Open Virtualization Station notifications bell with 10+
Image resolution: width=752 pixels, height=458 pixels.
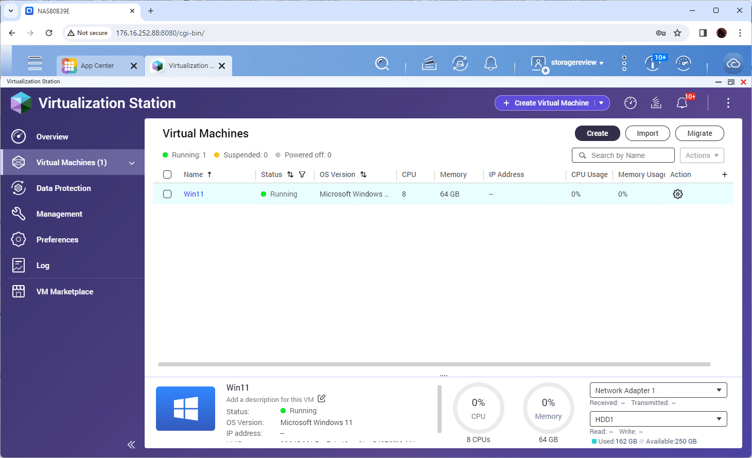pos(683,102)
